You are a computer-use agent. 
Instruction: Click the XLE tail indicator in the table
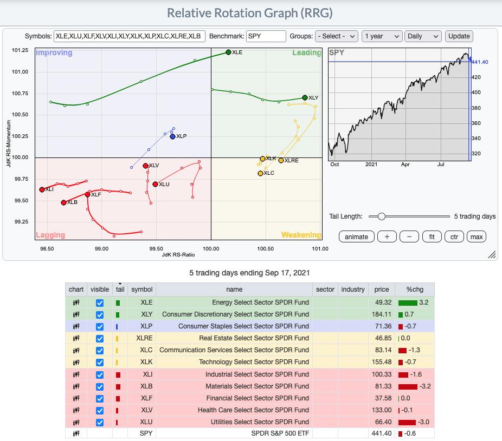(x=118, y=302)
